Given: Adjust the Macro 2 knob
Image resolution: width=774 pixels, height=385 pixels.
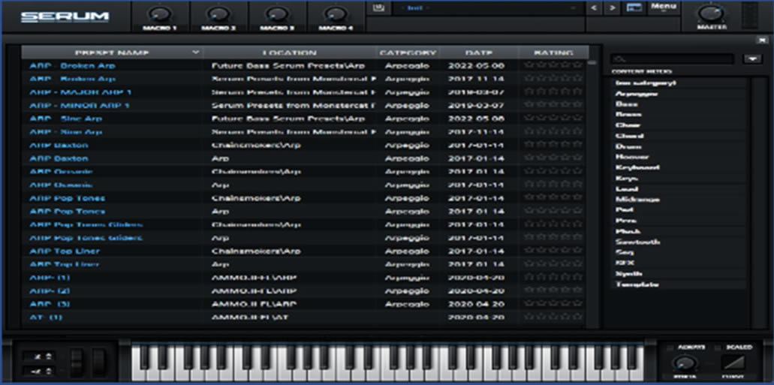Looking at the screenshot, I should pos(218,14).
